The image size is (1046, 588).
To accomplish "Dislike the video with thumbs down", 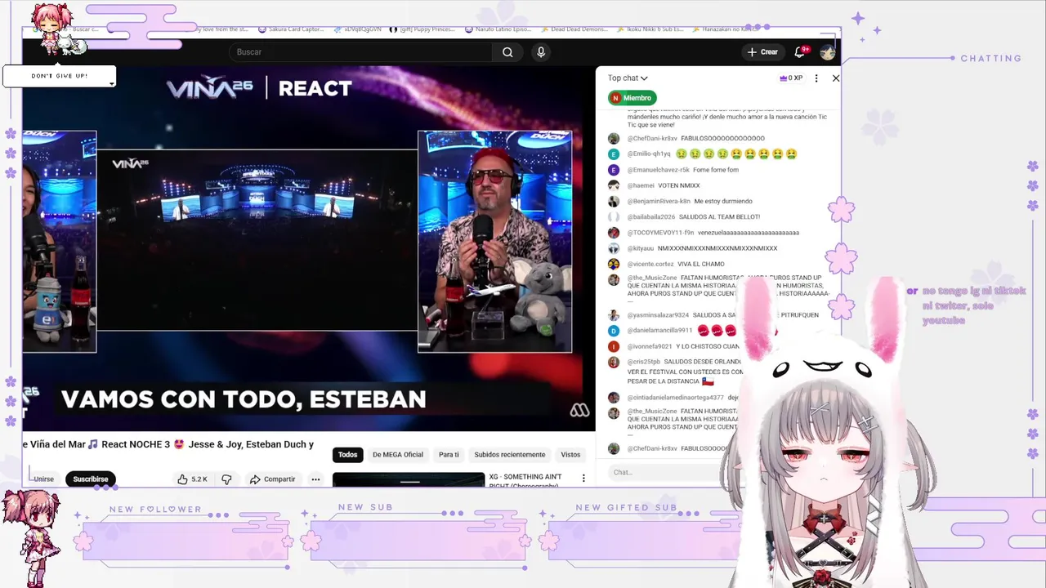I will pos(226,479).
